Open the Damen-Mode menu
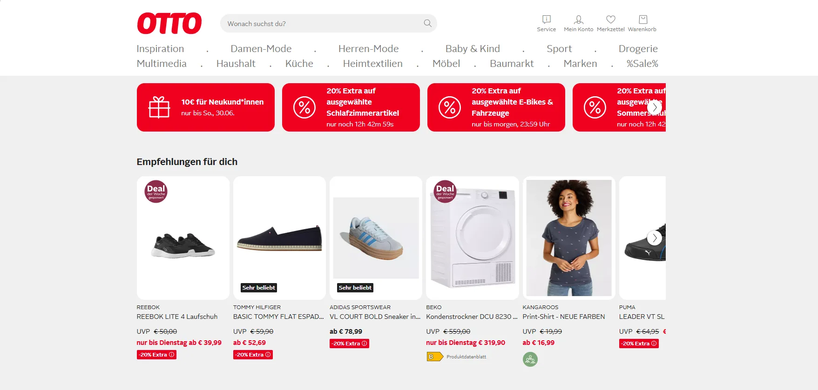The height and width of the screenshot is (390, 818). 261,49
